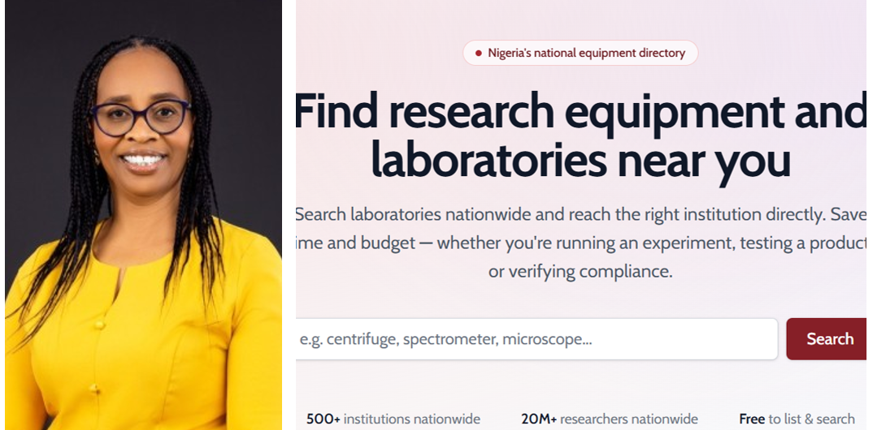Select the "researchers nationwide" label
This screenshot has height=430, width=873.
(x=629, y=419)
